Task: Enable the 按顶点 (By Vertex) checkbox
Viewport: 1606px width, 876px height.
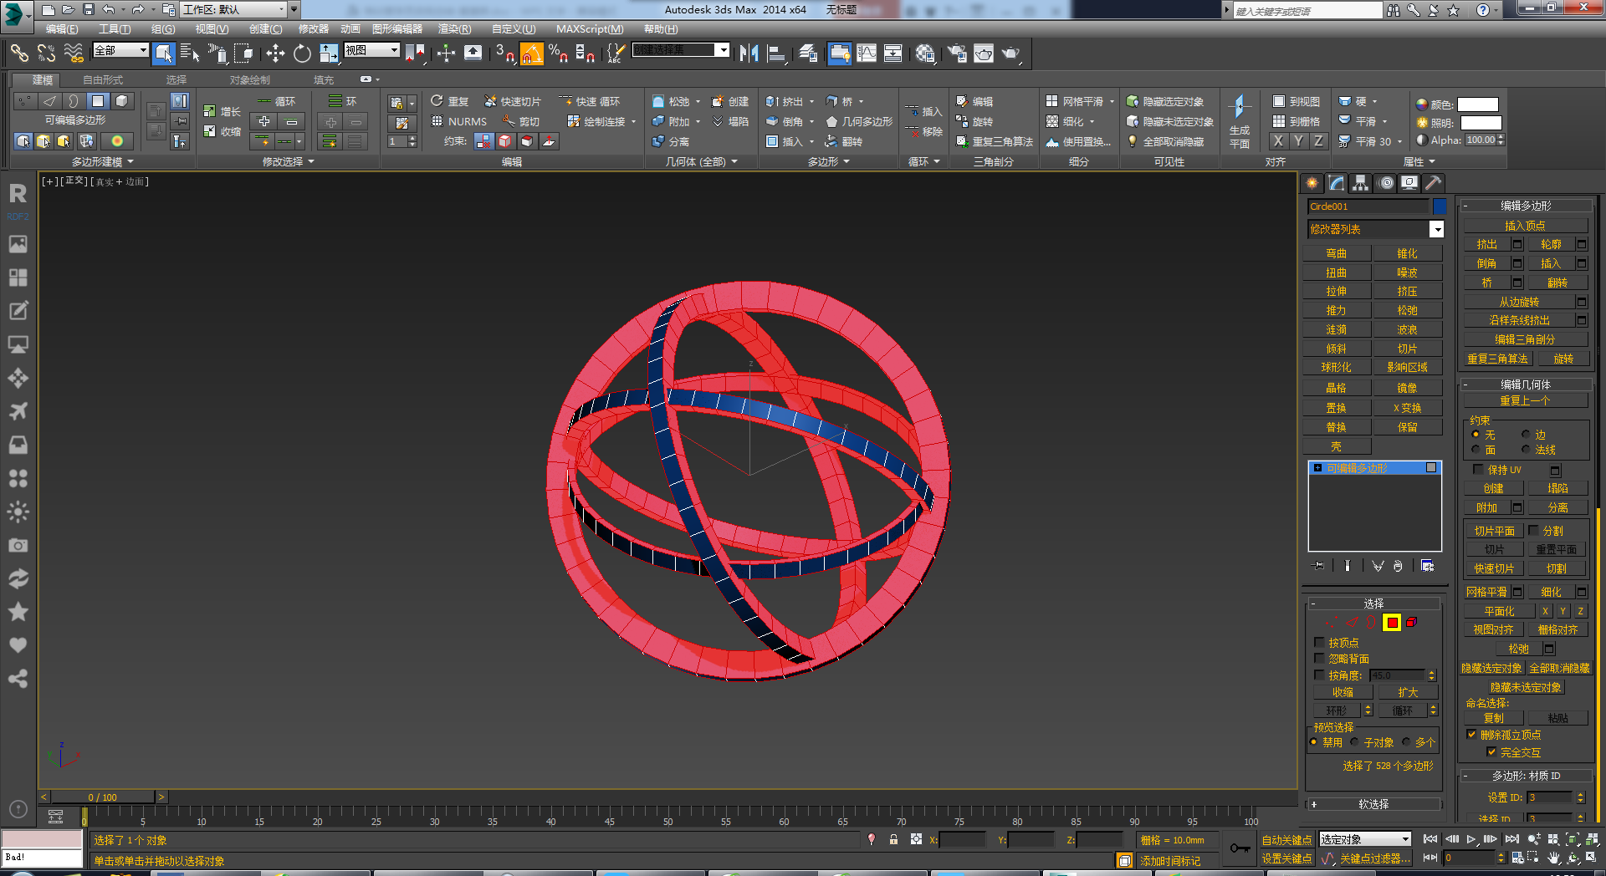Action: [1320, 643]
